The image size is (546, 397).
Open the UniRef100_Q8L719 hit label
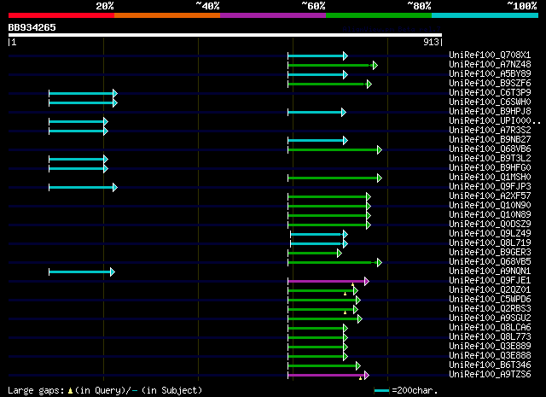pos(490,243)
